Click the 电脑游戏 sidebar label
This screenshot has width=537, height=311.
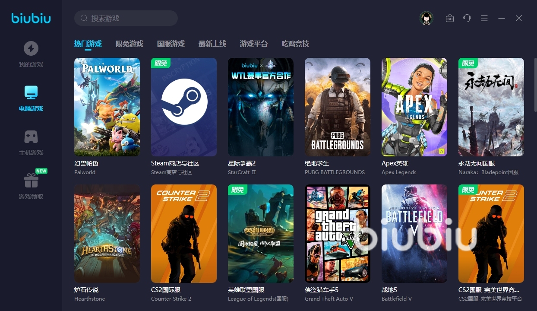point(31,108)
